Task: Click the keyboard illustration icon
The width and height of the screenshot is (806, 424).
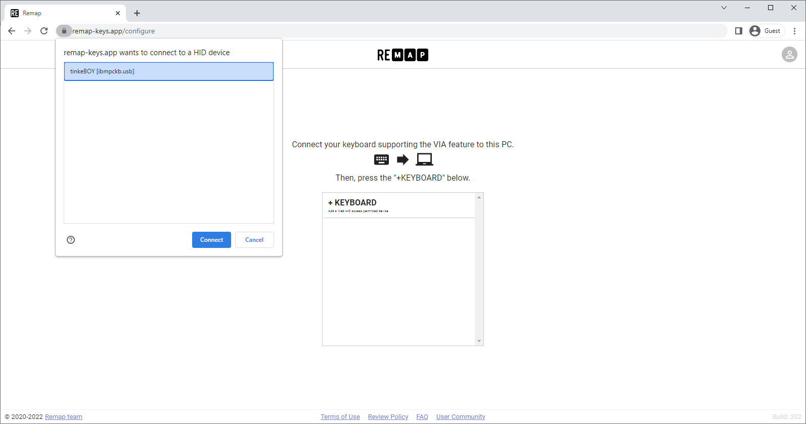Action: click(x=381, y=160)
